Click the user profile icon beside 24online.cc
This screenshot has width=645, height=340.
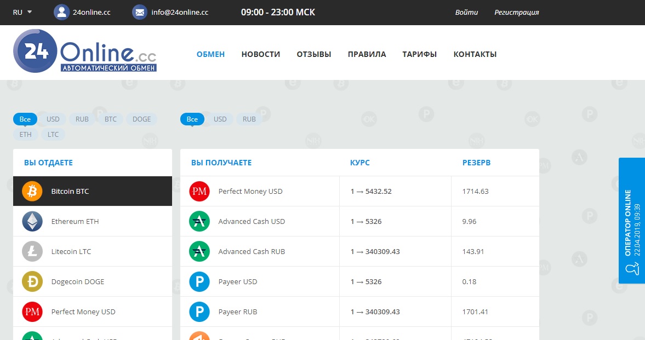(61, 12)
